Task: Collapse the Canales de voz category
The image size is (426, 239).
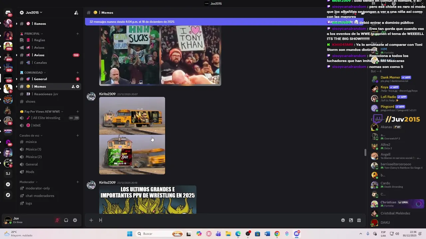Action: click(x=31, y=135)
